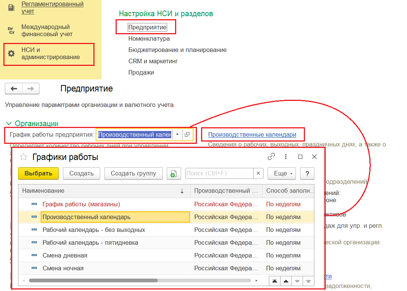Click the Выбрать button
This screenshot has width=407, height=291.
(38, 174)
